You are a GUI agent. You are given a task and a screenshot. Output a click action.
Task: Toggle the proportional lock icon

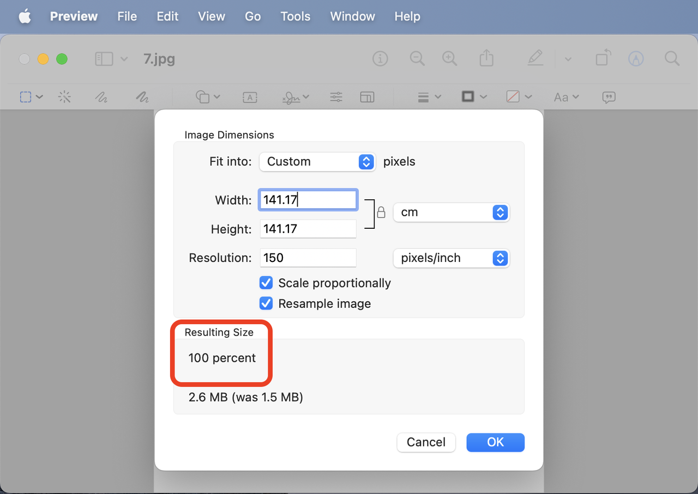pyautogui.click(x=381, y=212)
